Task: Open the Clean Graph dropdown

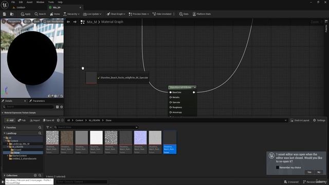Action: click(x=116, y=14)
